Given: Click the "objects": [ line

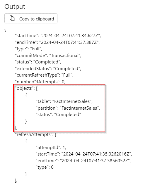Looking at the screenshot, I should (26, 88).
